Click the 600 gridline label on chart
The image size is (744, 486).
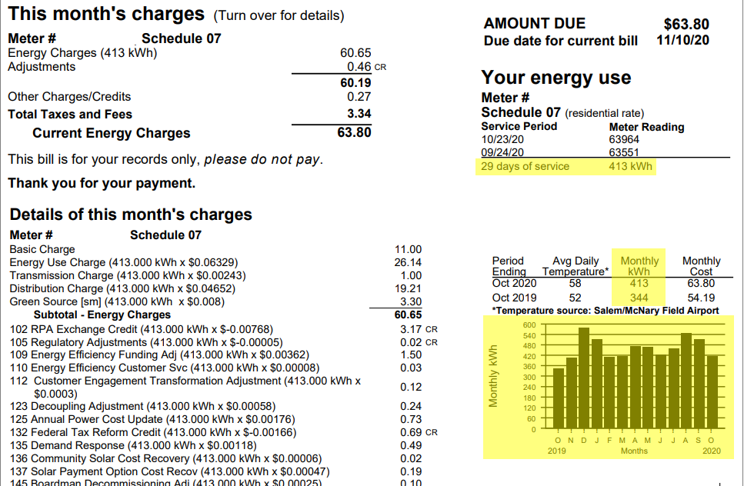click(529, 325)
